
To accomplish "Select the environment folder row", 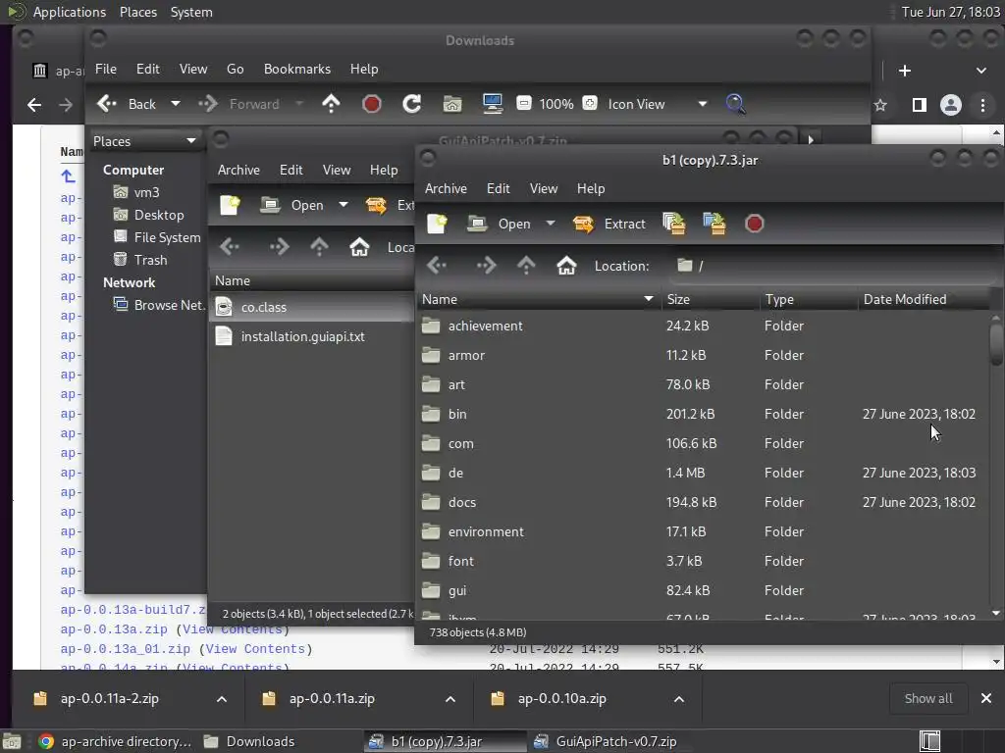I will (x=703, y=531).
